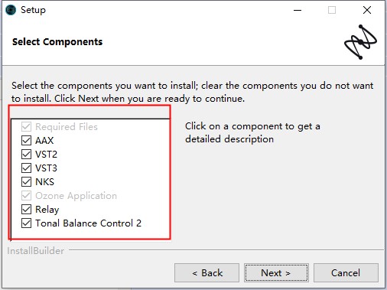The height and width of the screenshot is (290, 387).
Task: Toggle the VST2 checkbox
Action: (x=26, y=155)
